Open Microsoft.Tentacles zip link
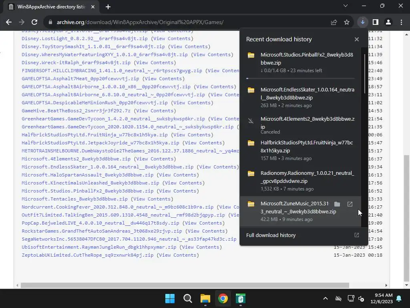410x308 pixels. pos(75,199)
